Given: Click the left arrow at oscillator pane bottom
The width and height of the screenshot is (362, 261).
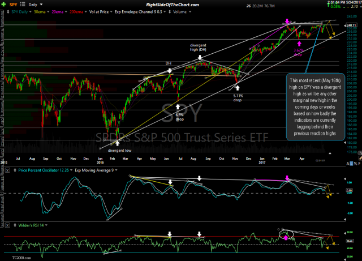Looking at the screenshot, I should point(345,219).
